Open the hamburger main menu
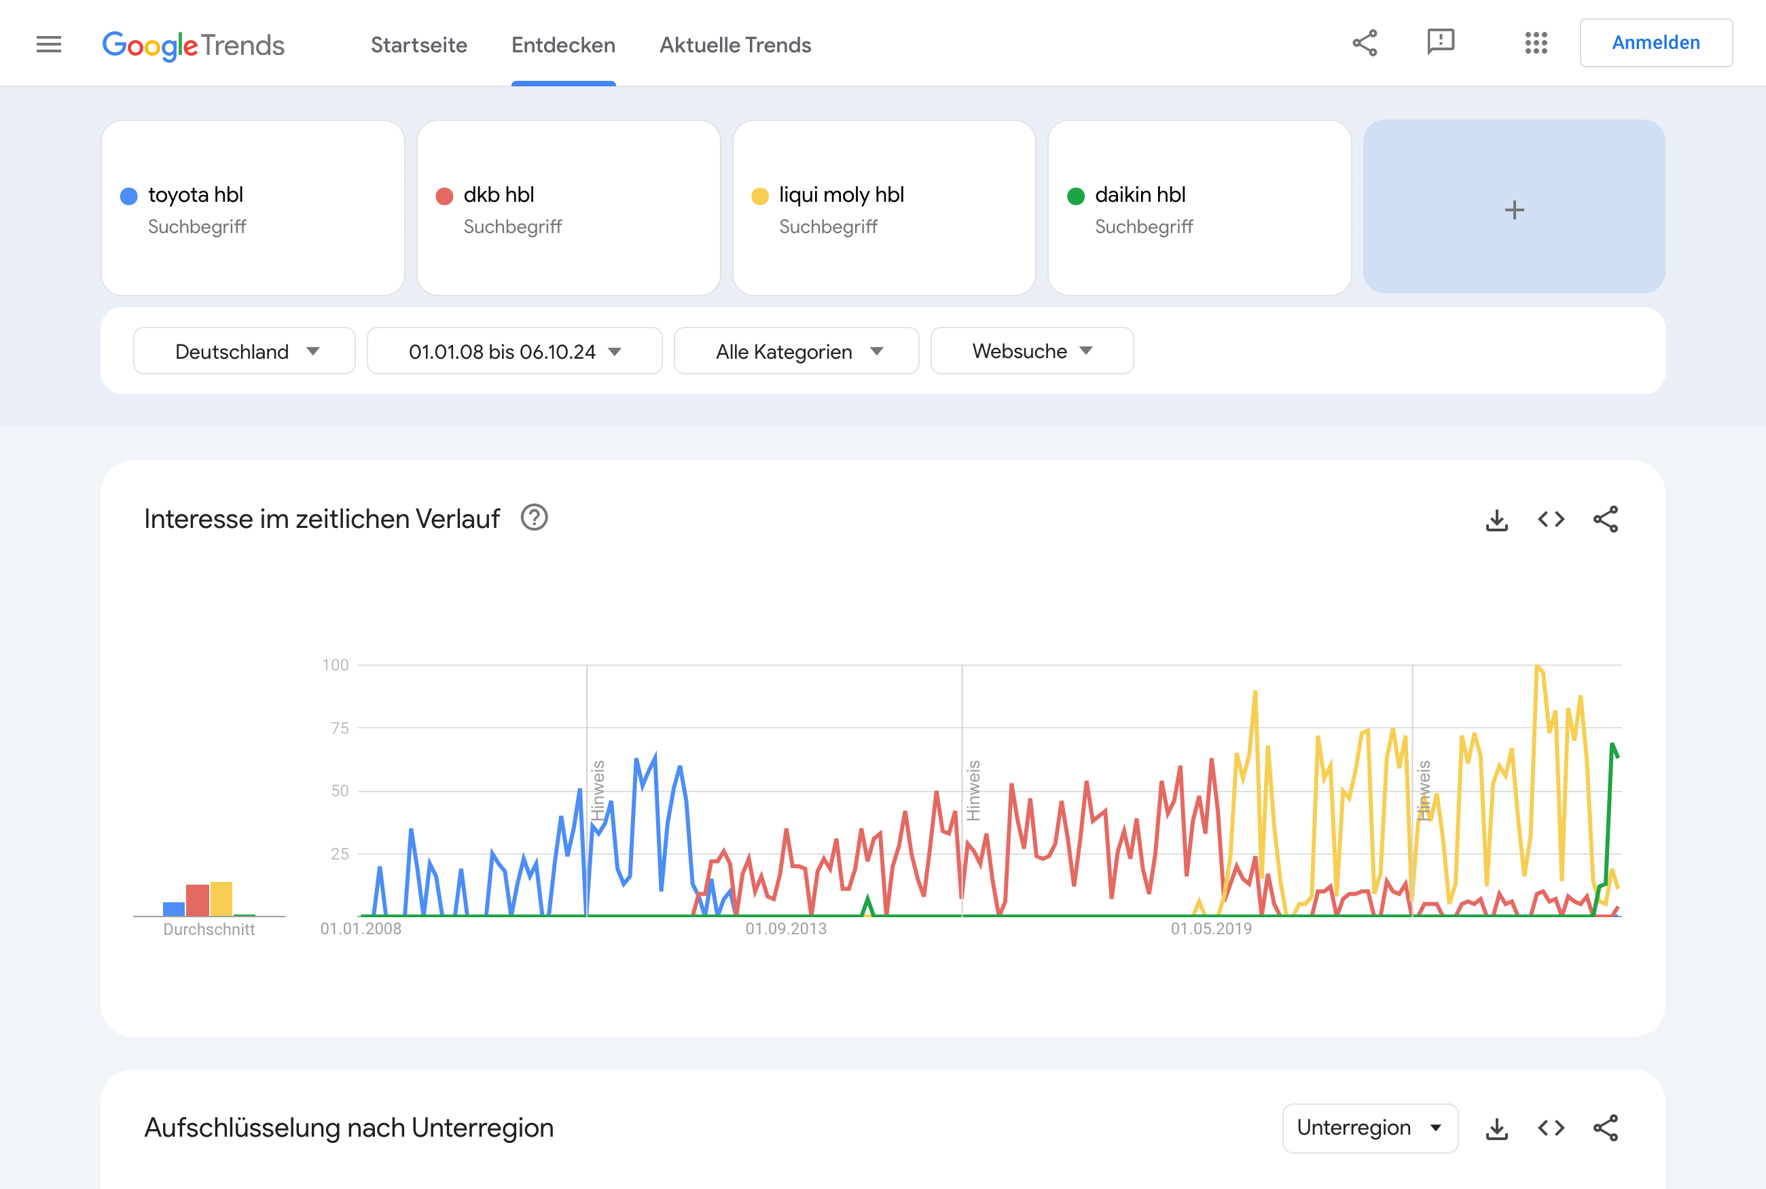 pos(48,44)
